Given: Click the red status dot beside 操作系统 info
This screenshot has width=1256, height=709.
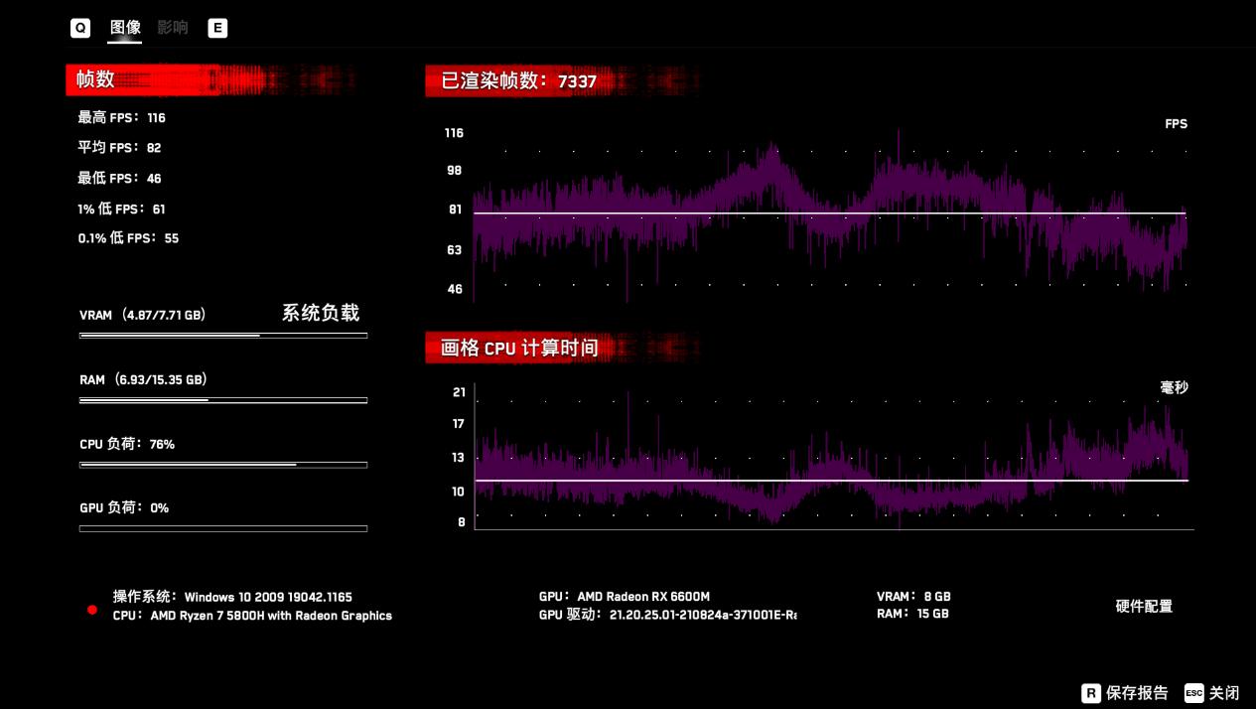Looking at the screenshot, I should click(91, 610).
